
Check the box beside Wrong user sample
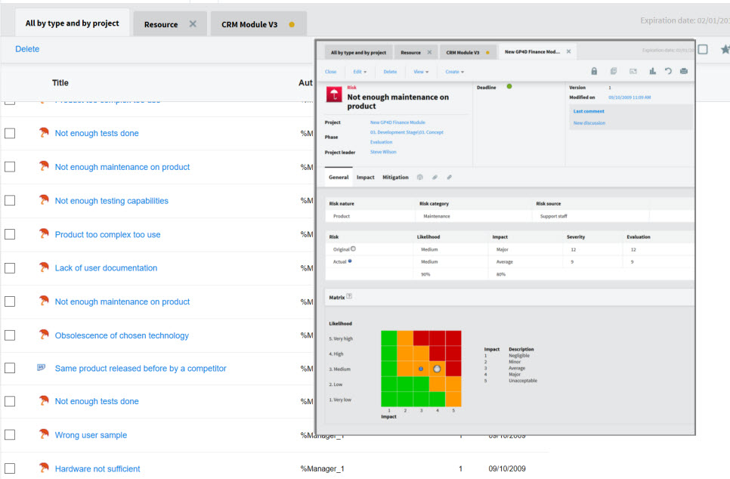10,434
